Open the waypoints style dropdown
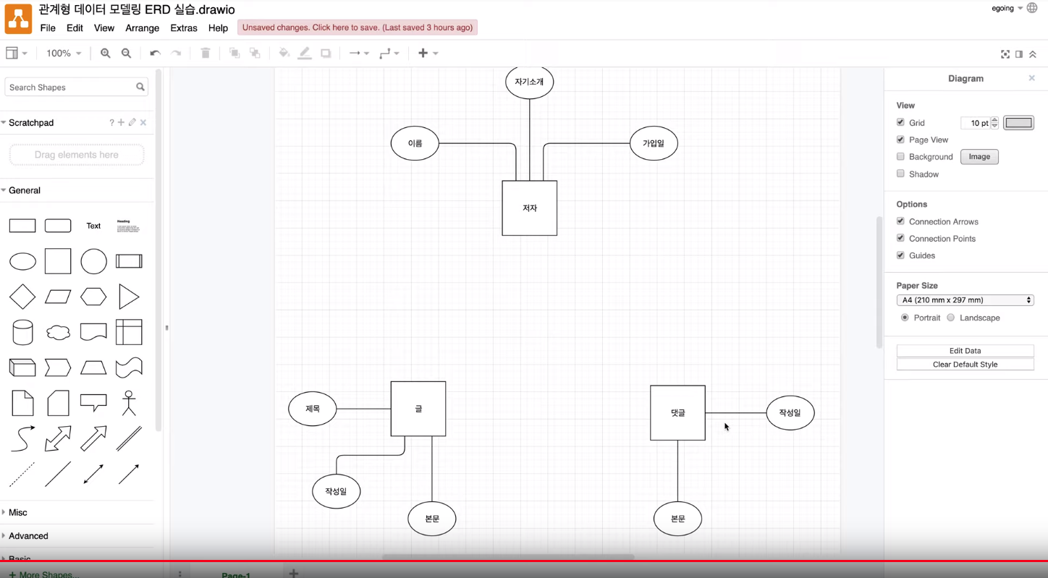This screenshot has width=1048, height=578. coord(389,54)
